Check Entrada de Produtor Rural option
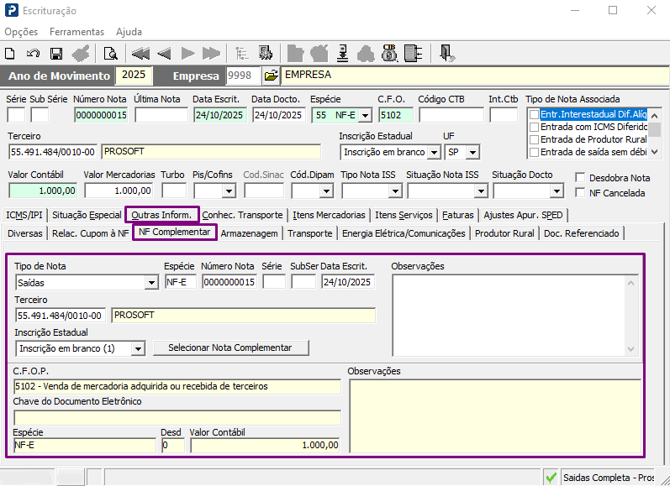 click(x=534, y=139)
